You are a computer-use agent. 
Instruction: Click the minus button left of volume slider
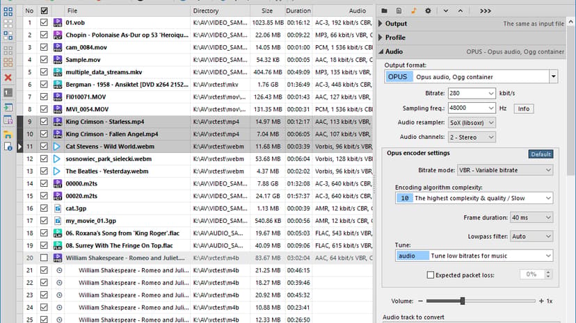tap(420, 301)
